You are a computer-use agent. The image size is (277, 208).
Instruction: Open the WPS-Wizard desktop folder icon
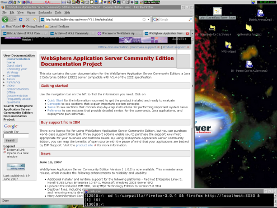tap(228, 45)
